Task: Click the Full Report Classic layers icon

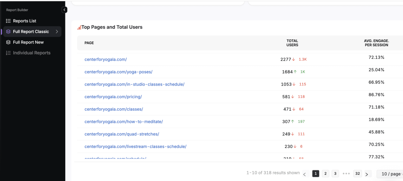Action: 8,31
